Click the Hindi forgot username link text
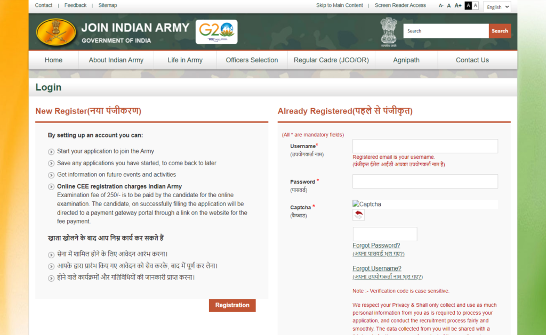This screenshot has height=335, width=546. [x=388, y=276]
